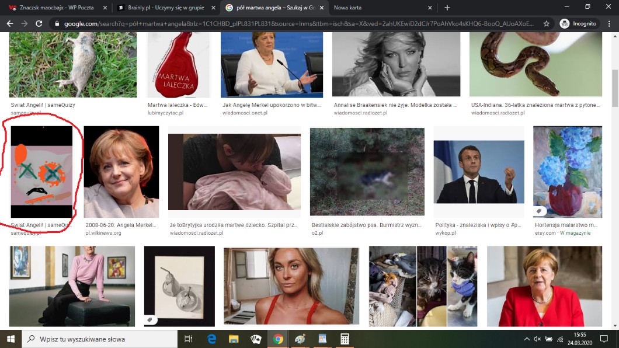Open a new tab with the plus button

(447, 8)
